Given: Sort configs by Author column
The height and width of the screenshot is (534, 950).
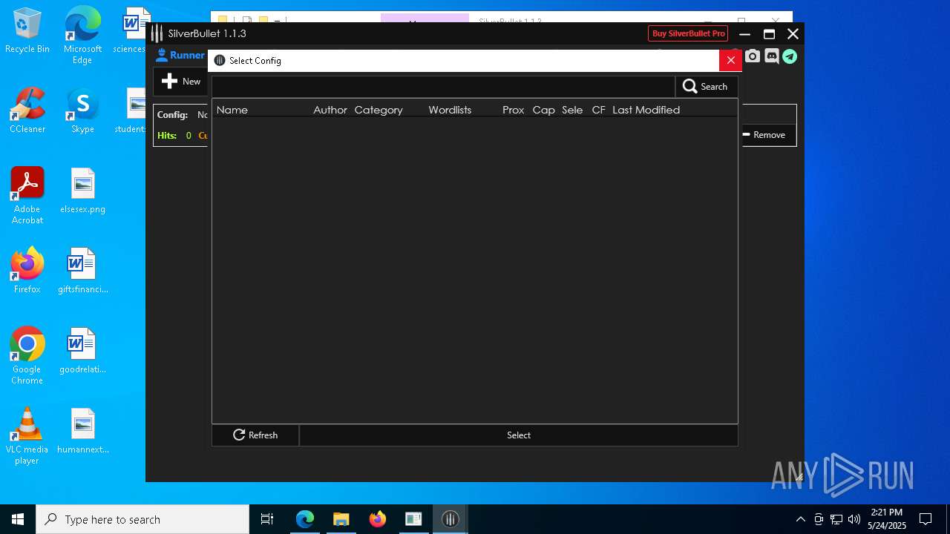Looking at the screenshot, I should pos(330,110).
